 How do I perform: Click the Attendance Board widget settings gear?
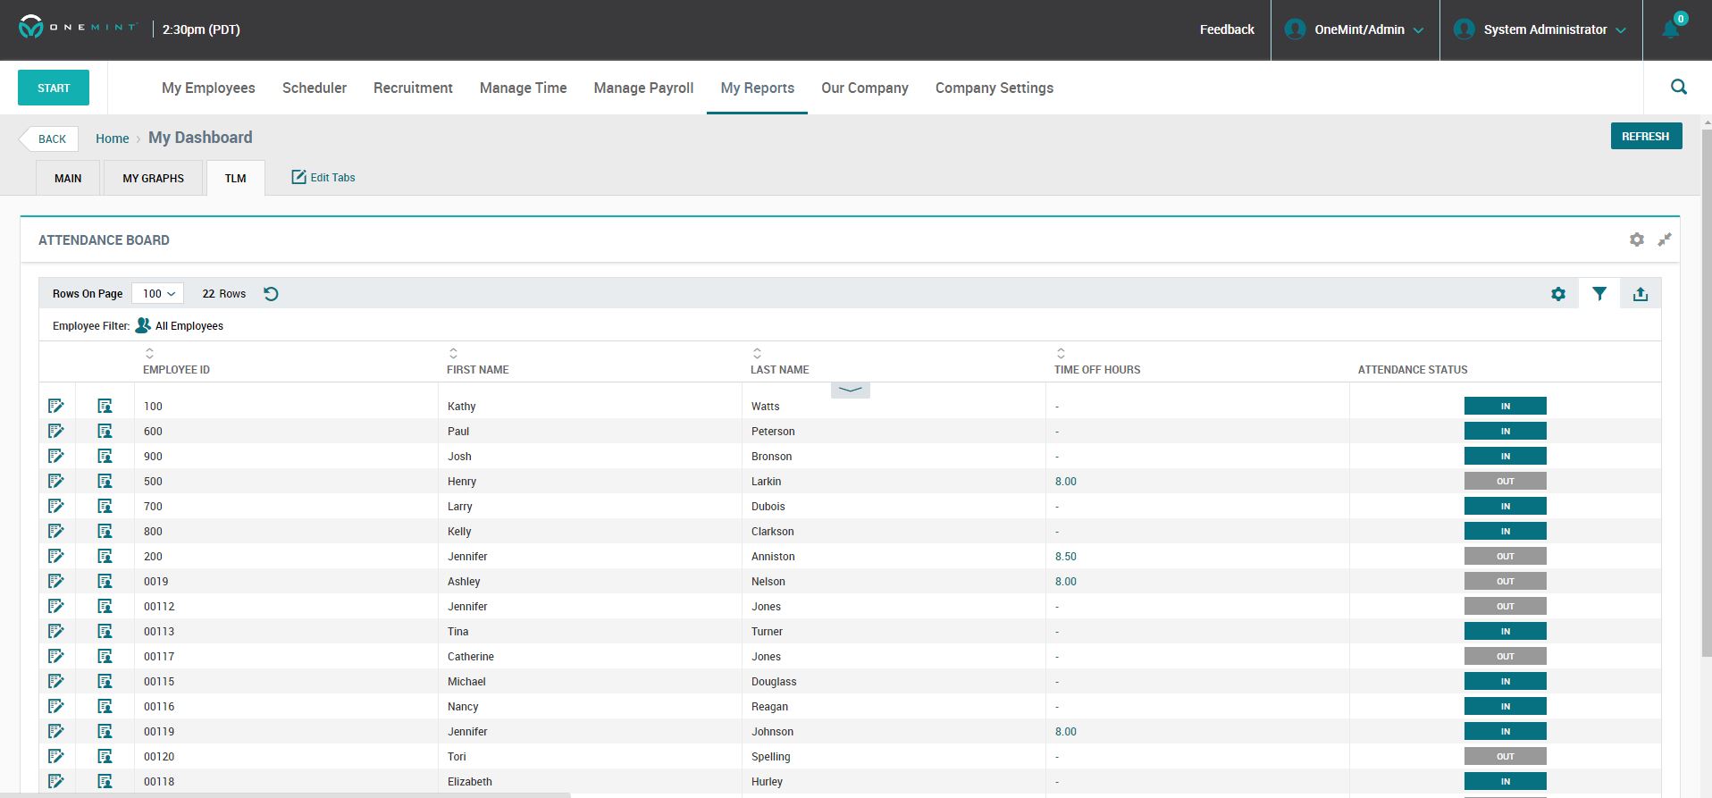1636,239
